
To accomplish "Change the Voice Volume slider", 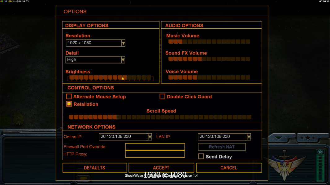I will 209,77.
